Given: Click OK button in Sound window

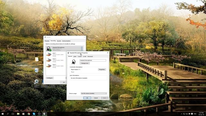Looking at the screenshot, I should tap(64, 82).
